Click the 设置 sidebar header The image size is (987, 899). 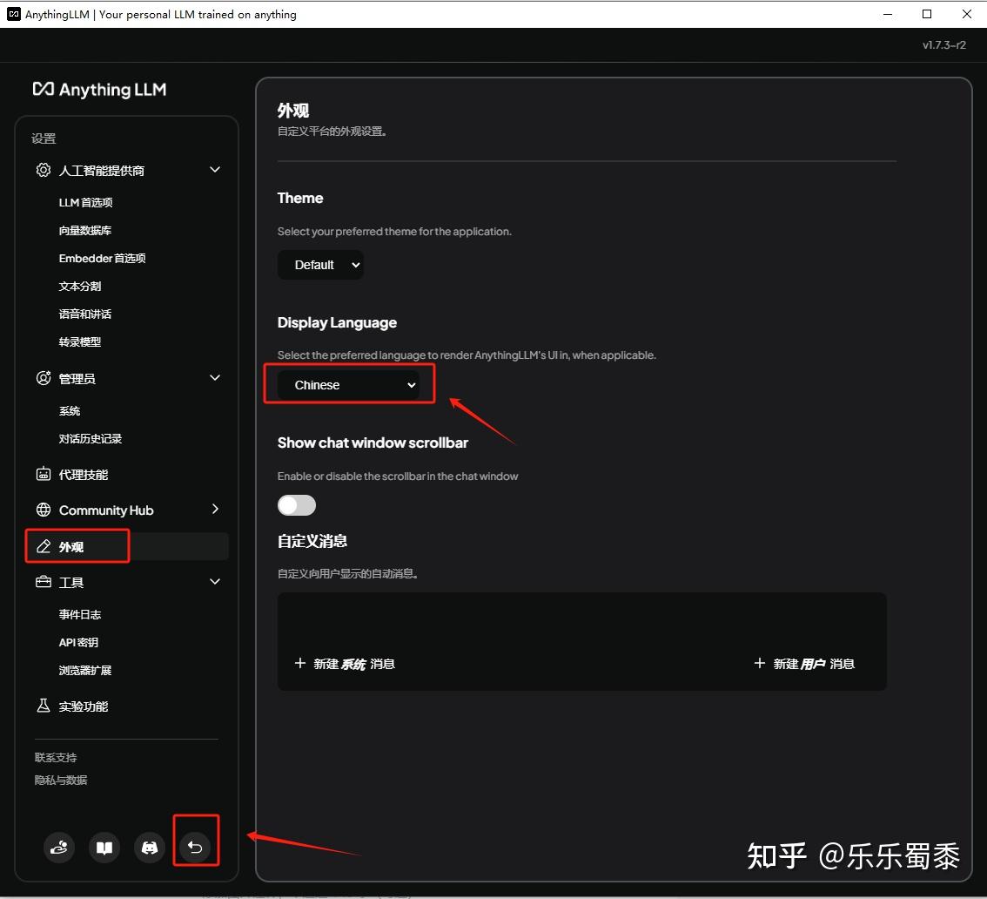pyautogui.click(x=44, y=139)
